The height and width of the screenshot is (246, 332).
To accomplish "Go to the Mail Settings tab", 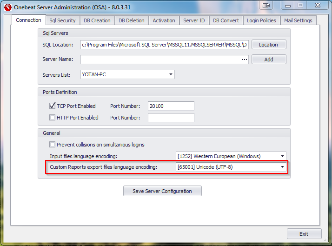I will [298, 20].
